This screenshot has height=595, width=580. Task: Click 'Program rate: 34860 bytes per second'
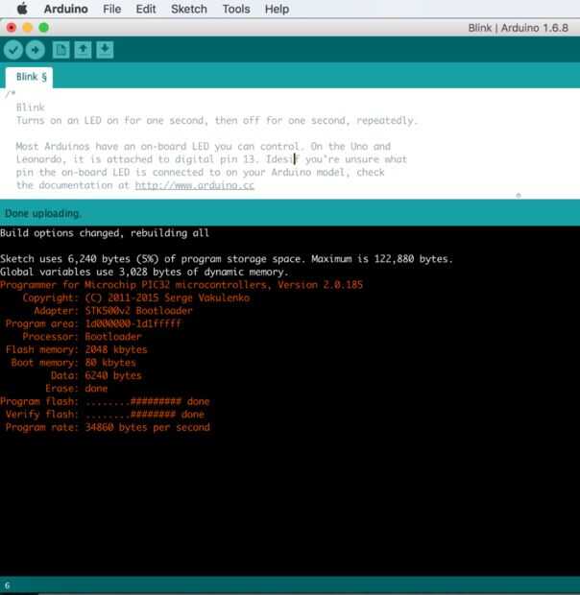108,427
